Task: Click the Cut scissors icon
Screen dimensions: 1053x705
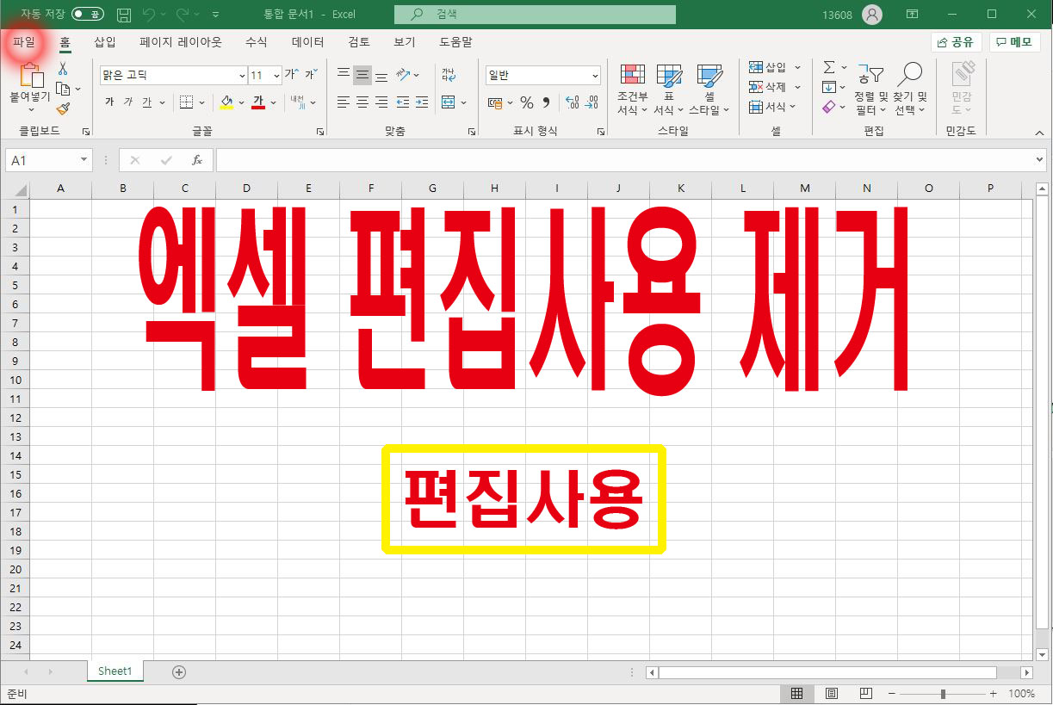Action: point(63,69)
